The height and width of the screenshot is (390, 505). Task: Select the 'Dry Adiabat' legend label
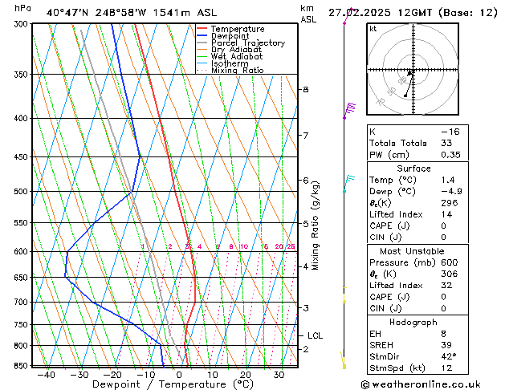236,50
